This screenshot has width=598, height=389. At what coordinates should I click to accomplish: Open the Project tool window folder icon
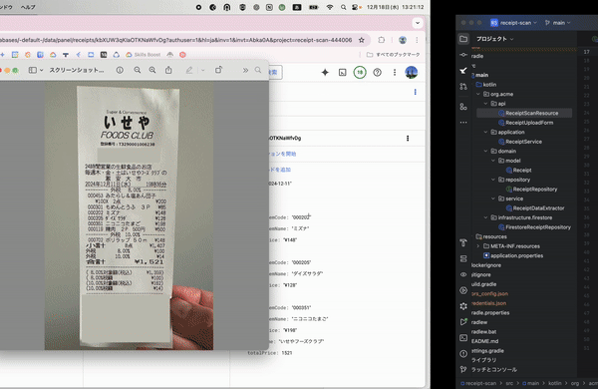[x=463, y=39]
